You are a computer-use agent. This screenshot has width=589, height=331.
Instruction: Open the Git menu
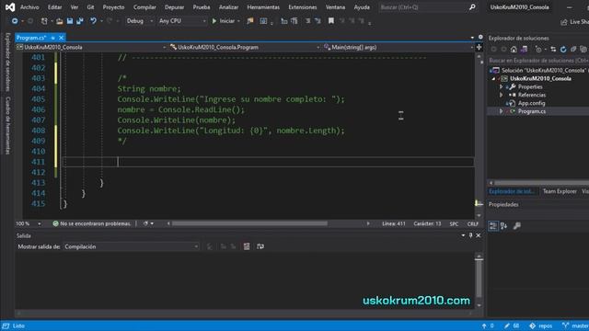tap(90, 7)
